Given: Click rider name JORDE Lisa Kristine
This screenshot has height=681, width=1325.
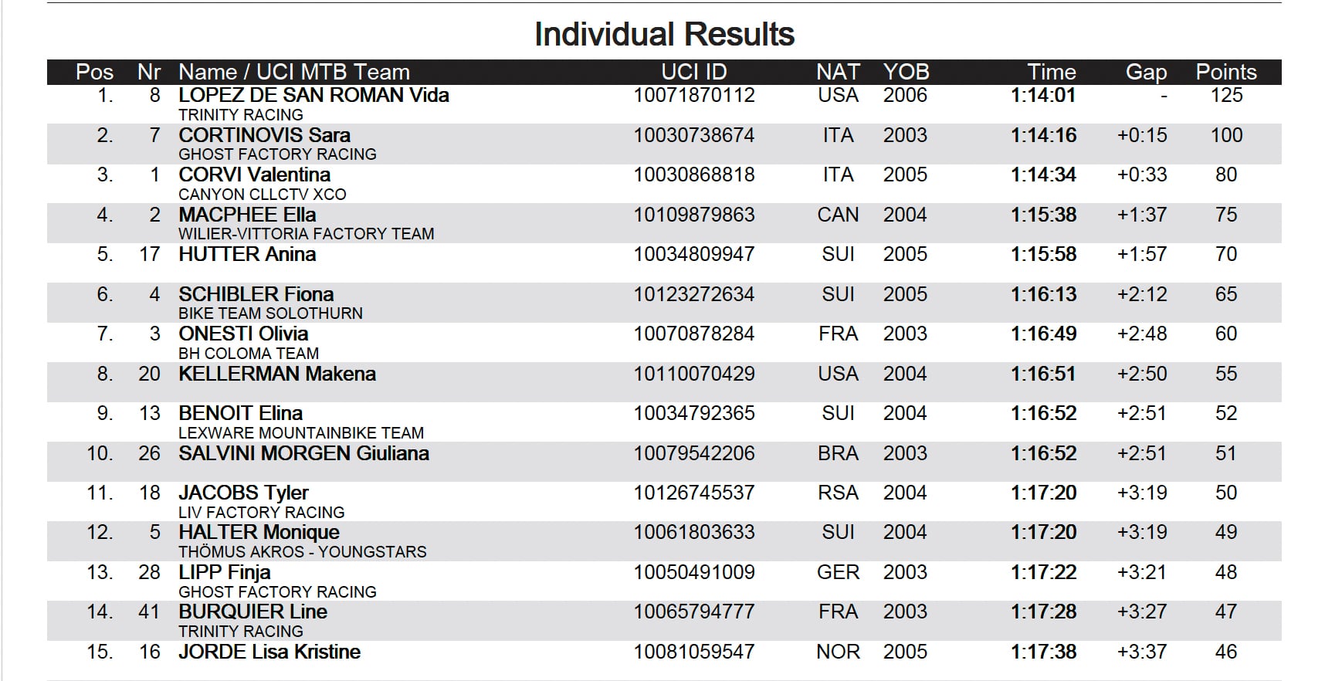Looking at the screenshot, I should (x=269, y=652).
